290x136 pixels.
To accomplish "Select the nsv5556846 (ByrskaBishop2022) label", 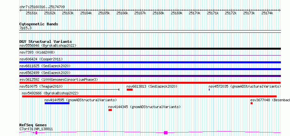I will click(48, 45).
